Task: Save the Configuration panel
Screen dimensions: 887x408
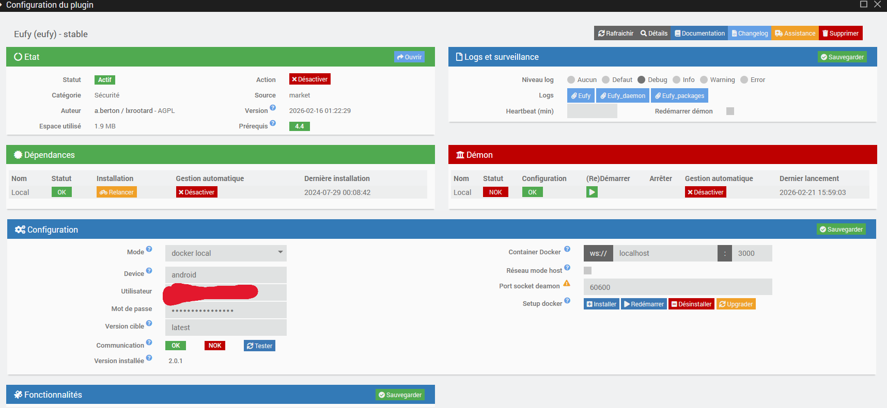Action: pos(841,230)
